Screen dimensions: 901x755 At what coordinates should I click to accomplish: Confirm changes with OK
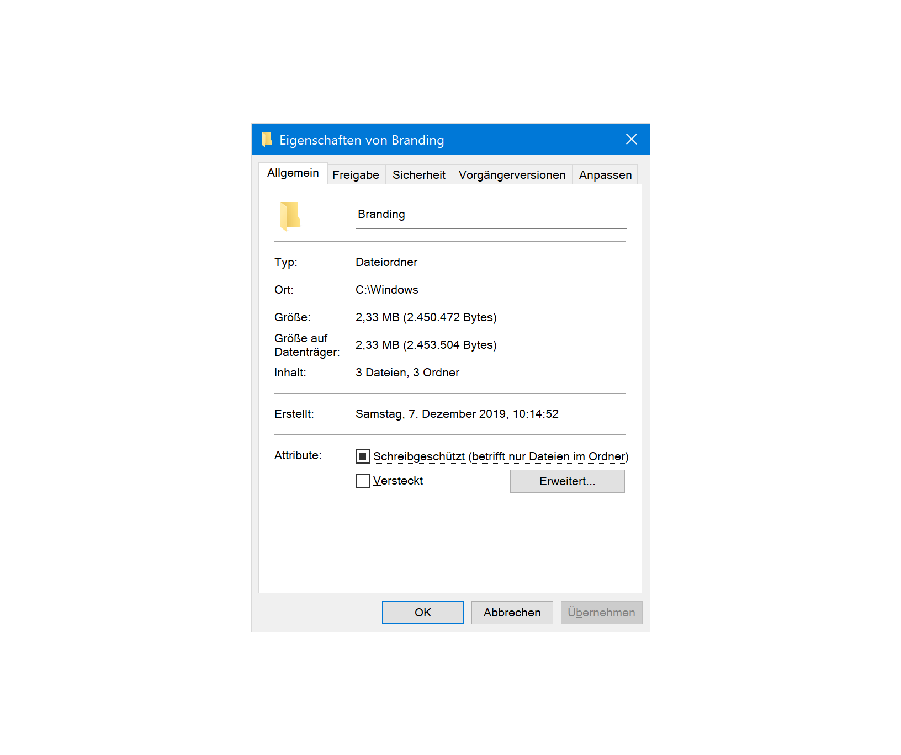click(x=422, y=612)
